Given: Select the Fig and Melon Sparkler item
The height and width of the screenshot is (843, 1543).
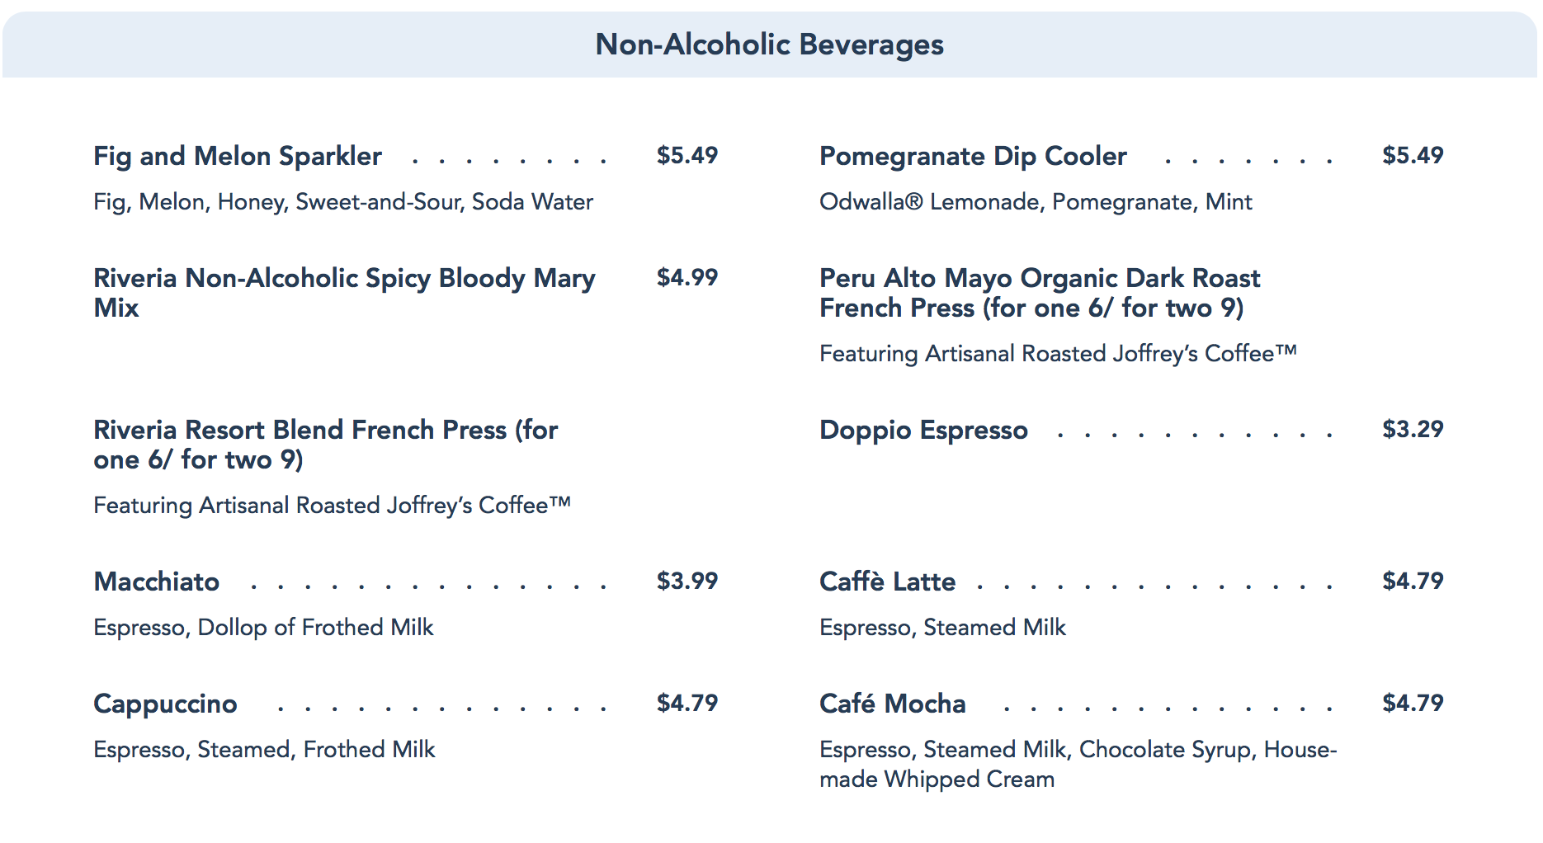Looking at the screenshot, I should tap(238, 156).
